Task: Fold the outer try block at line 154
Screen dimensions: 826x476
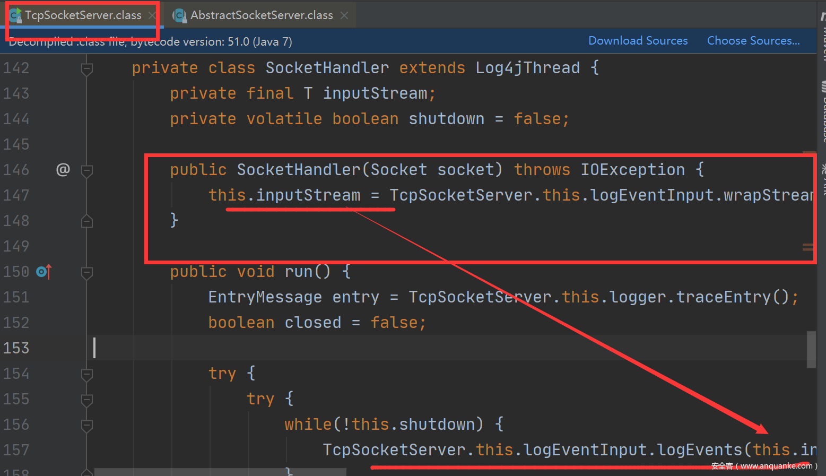Action: click(87, 374)
